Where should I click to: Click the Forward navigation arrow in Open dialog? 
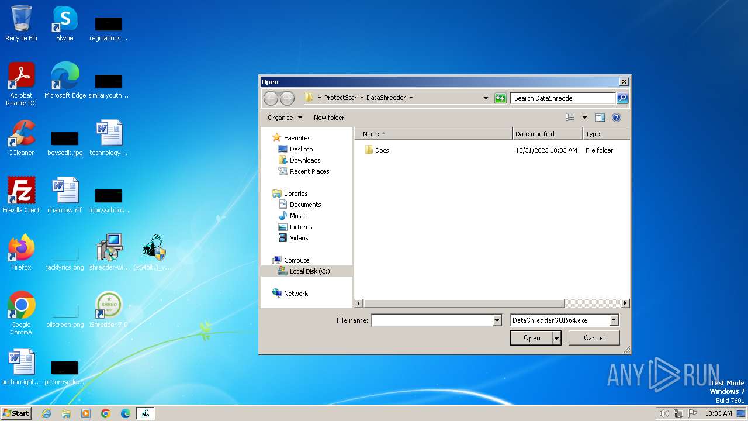click(287, 98)
